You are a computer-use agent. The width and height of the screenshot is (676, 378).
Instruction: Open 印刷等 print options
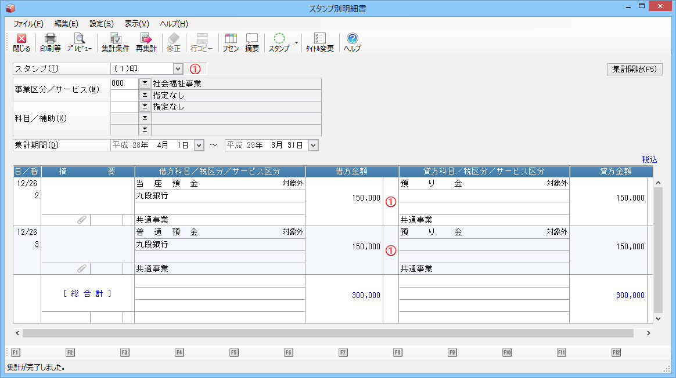click(x=51, y=43)
